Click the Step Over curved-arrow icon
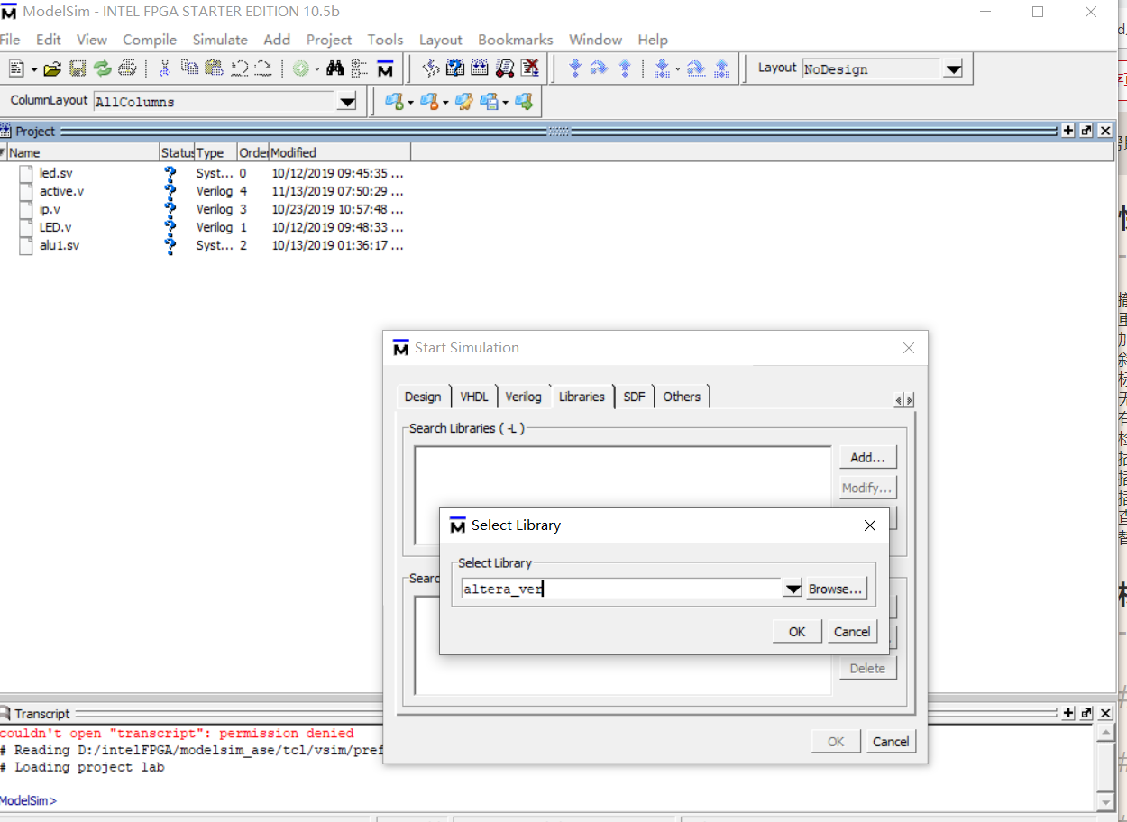 click(x=599, y=68)
